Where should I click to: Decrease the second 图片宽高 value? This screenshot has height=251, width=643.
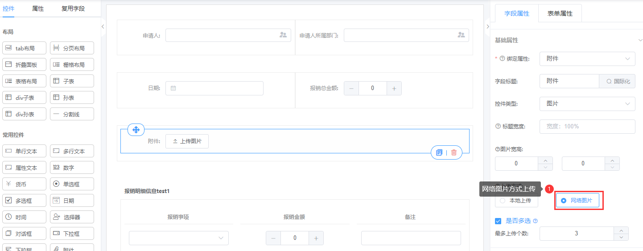point(612,167)
